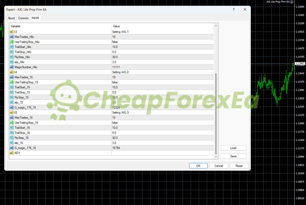Click the inputs list scroll-down arrow
The image size is (306, 205).
[x=216, y=156]
